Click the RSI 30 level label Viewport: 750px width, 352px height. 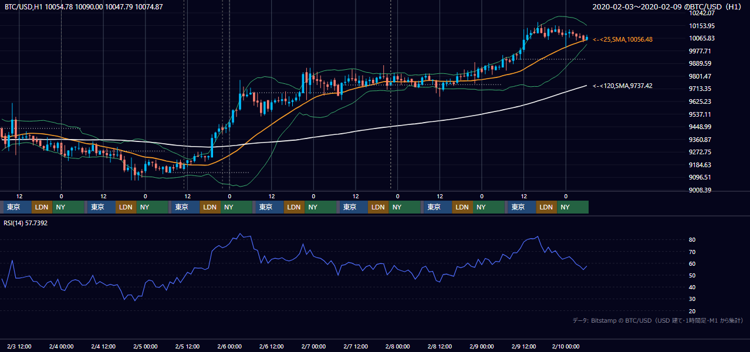(x=692, y=299)
